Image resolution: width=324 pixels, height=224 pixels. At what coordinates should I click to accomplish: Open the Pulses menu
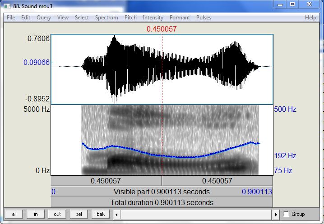pyautogui.click(x=204, y=18)
